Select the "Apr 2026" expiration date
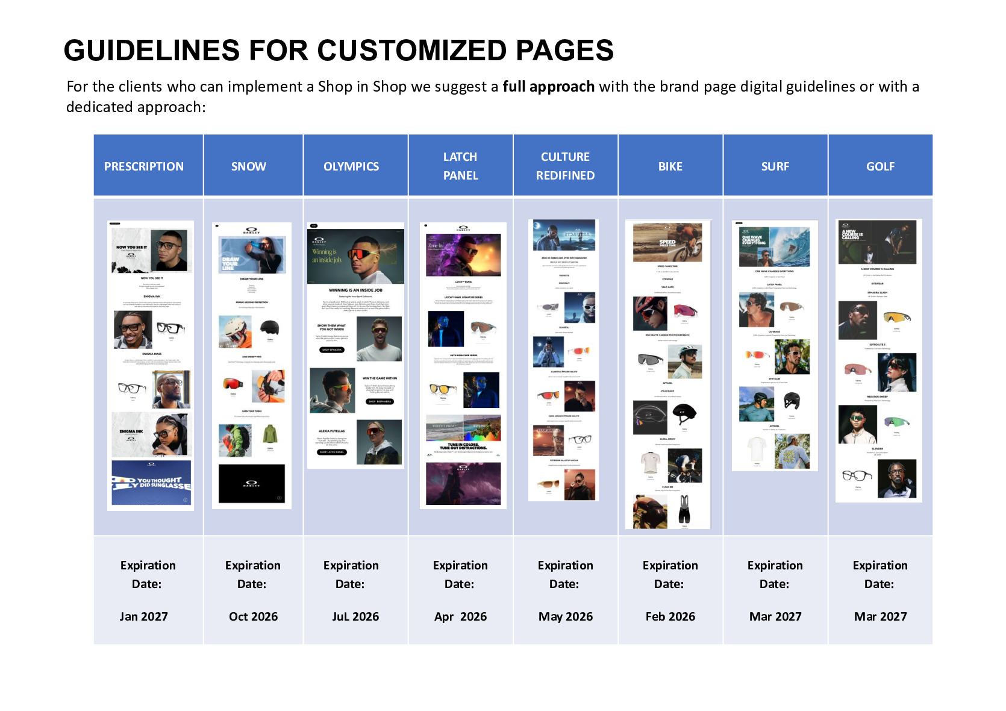Image resolution: width=1006 pixels, height=711 pixels. pyautogui.click(x=460, y=616)
